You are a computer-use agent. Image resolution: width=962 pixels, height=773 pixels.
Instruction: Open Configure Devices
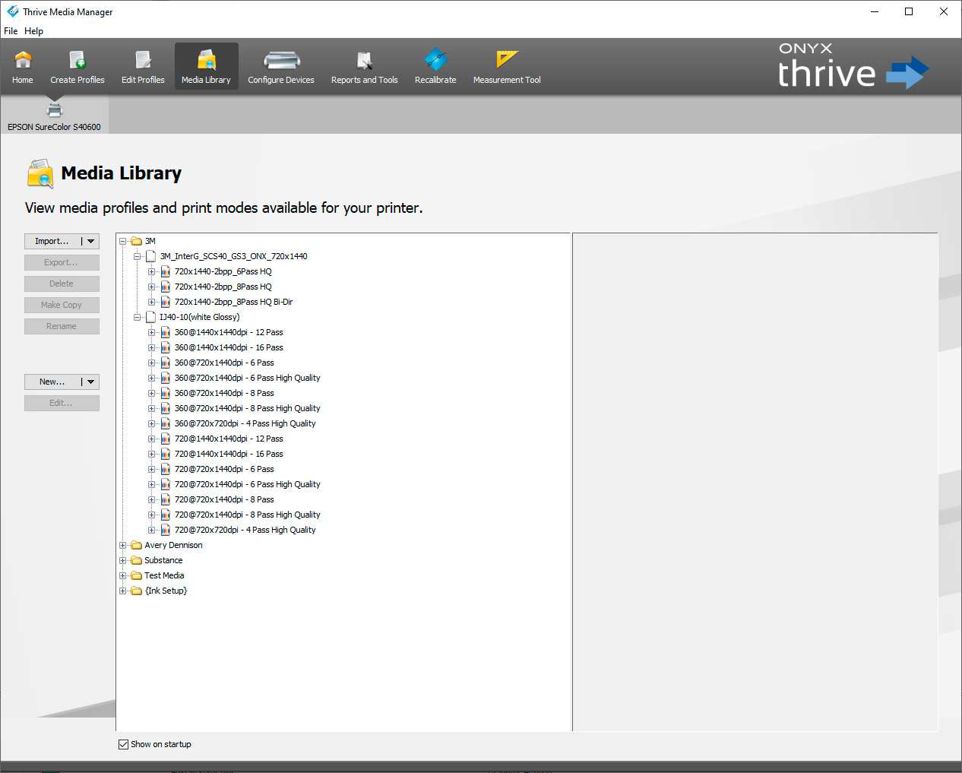click(x=281, y=67)
